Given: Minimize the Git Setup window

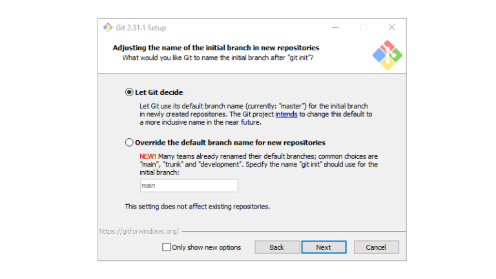Looking at the screenshot, I should coord(335,28).
